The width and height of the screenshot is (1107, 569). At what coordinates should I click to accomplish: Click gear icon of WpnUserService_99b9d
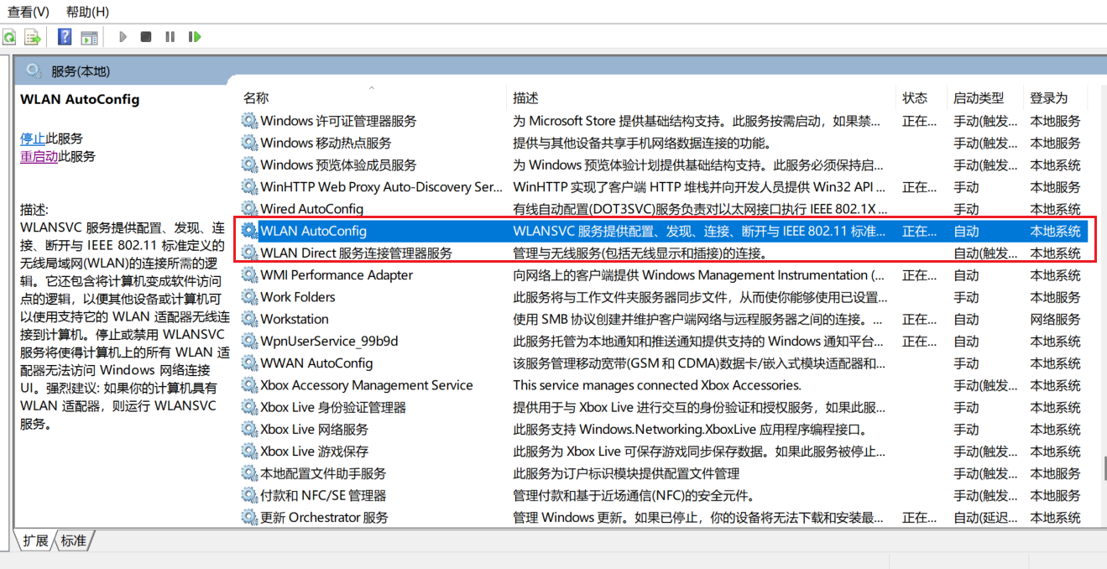[249, 341]
